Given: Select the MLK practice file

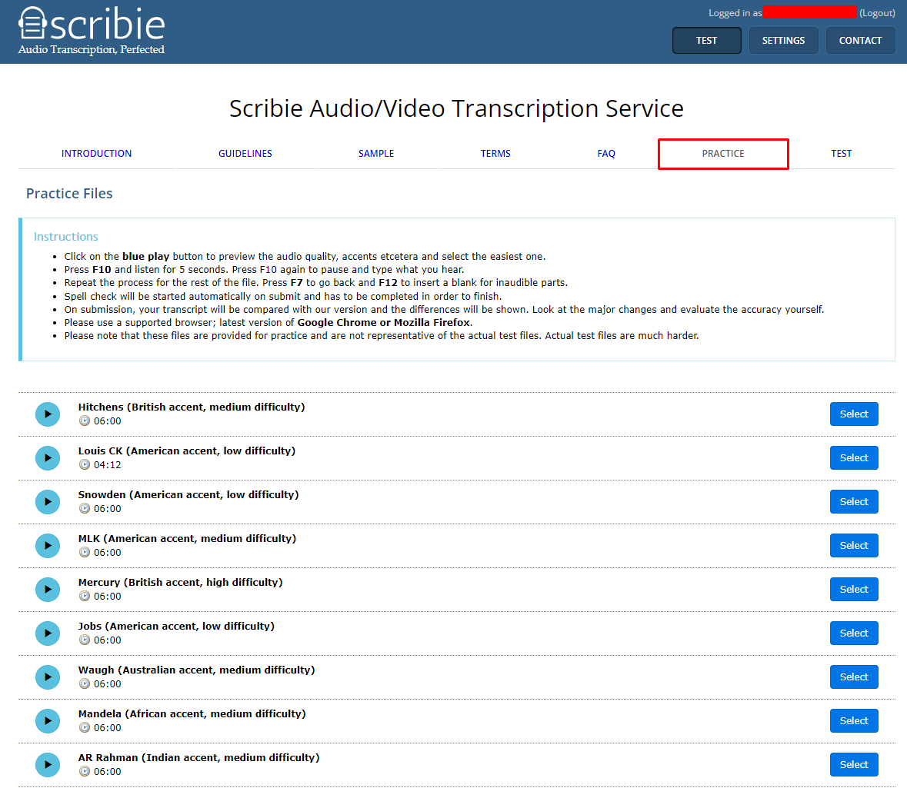Looking at the screenshot, I should pyautogui.click(x=854, y=546).
